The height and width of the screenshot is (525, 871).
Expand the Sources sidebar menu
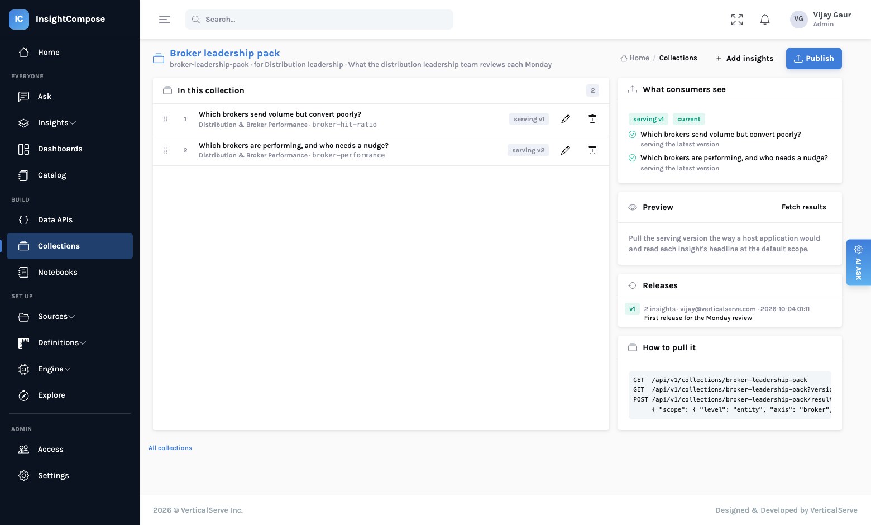click(70, 317)
